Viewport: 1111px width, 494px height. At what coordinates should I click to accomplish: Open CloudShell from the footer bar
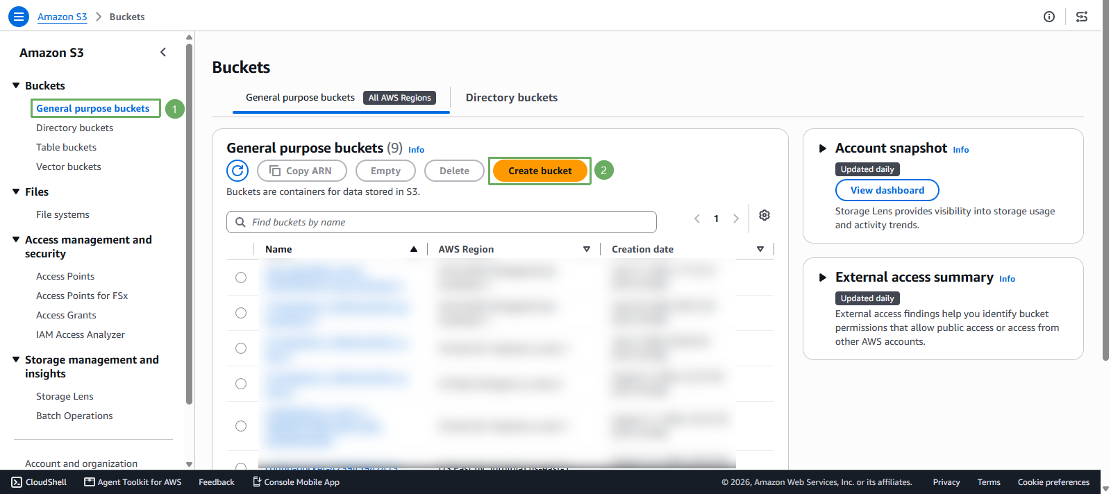click(x=39, y=482)
